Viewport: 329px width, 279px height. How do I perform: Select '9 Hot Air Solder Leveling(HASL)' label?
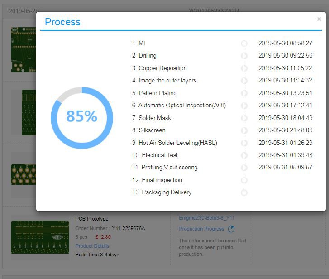(x=175, y=143)
